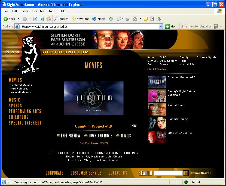Click the Free Preview button
This screenshot has height=186, width=226.
click(x=68, y=136)
